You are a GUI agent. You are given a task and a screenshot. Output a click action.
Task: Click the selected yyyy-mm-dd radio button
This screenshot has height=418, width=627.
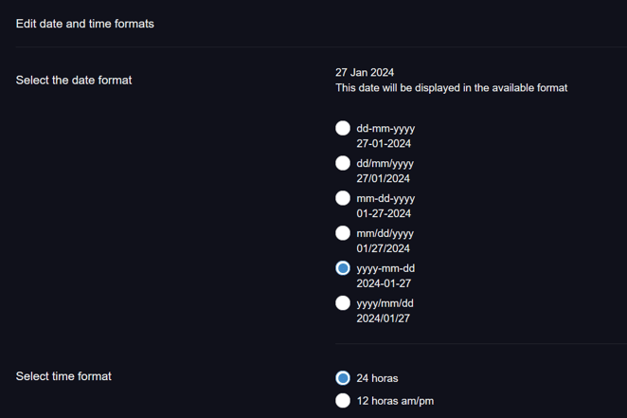point(343,268)
